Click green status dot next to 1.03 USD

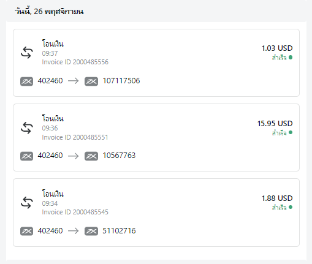[291, 58]
